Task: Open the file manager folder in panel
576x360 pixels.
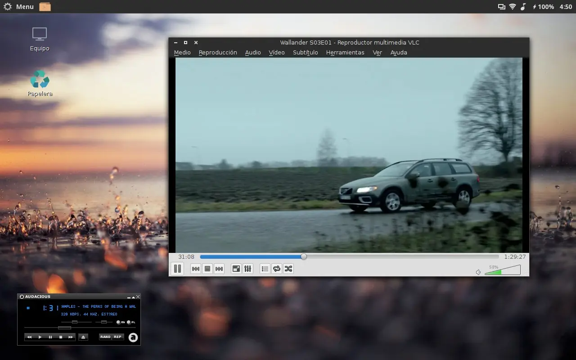Action: click(x=45, y=7)
